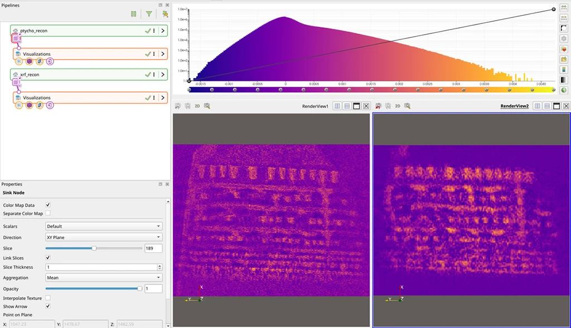Open the first Visualizations three-dot menu

pos(154,54)
